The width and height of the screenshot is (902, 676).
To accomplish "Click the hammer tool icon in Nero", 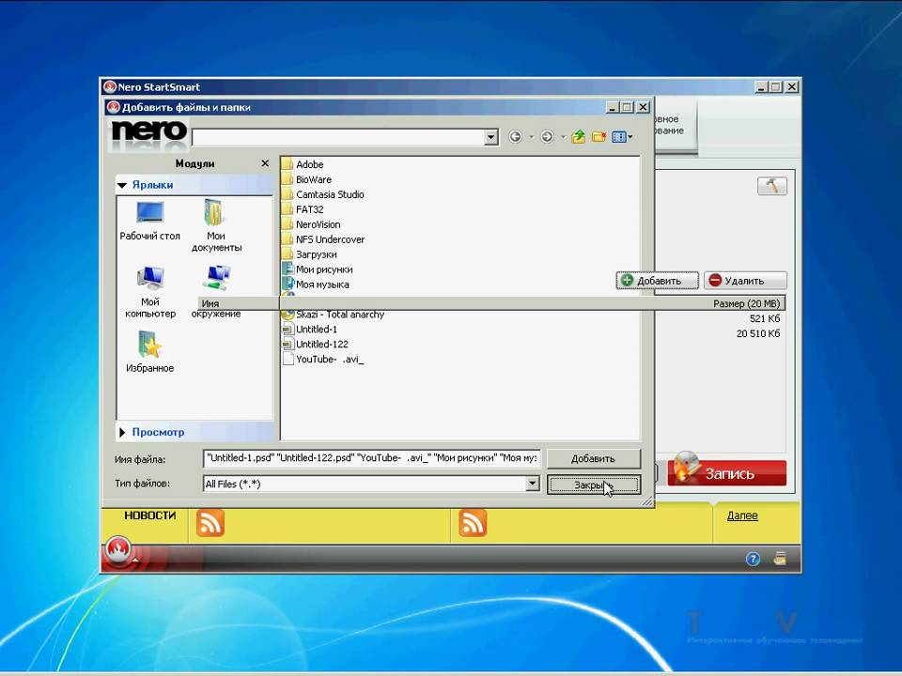I will 772,186.
